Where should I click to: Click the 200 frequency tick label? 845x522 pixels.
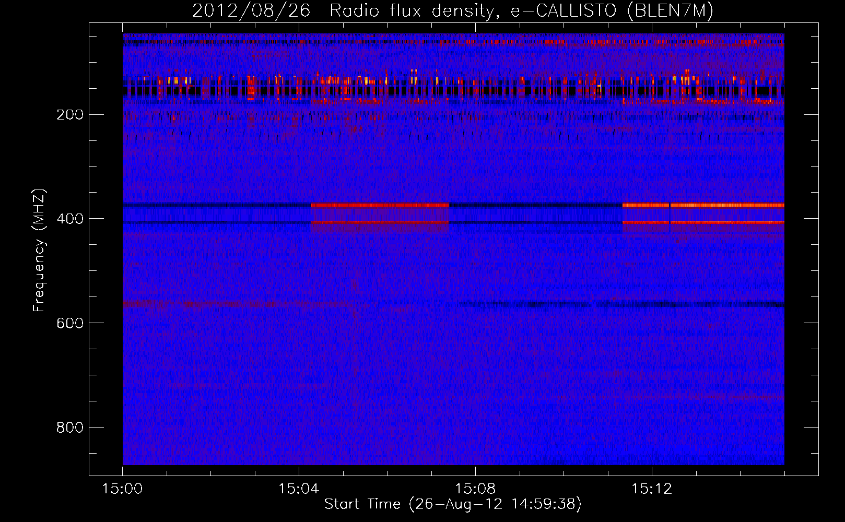(x=70, y=114)
